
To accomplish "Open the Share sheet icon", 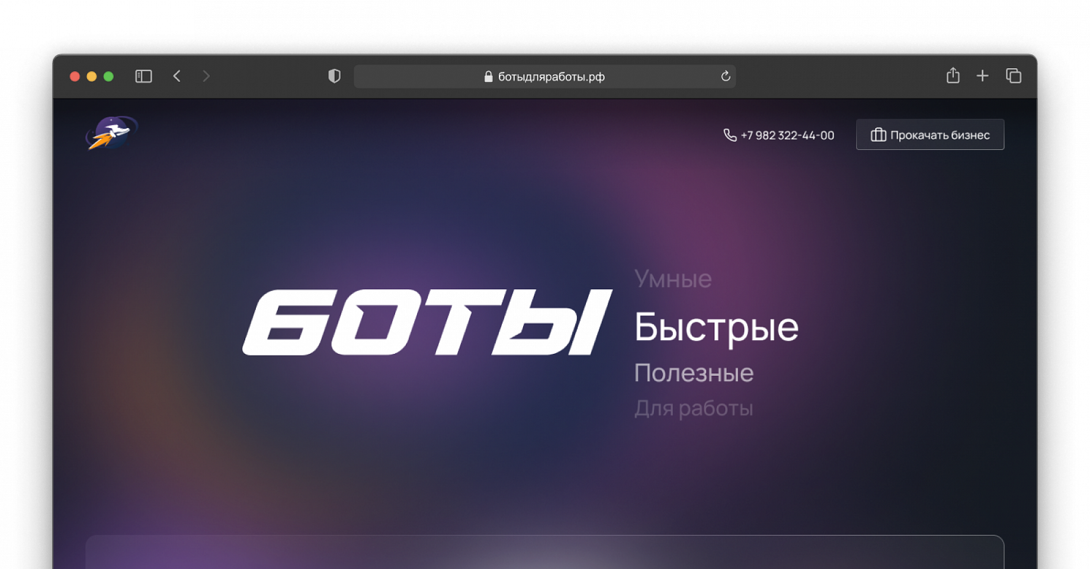I will click(953, 75).
